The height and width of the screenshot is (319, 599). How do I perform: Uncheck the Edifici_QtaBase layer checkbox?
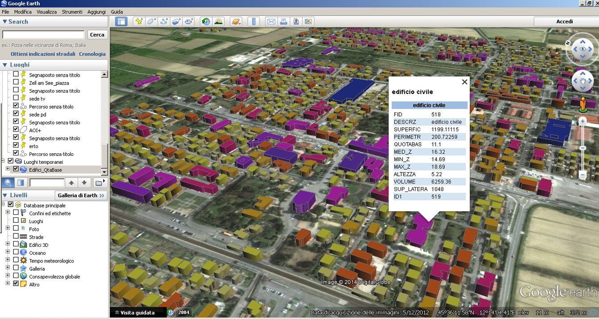pos(16,169)
